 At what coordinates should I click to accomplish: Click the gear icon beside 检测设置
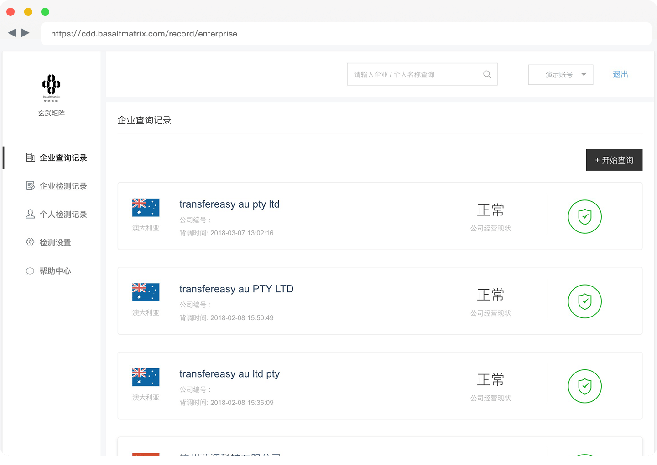tap(30, 242)
